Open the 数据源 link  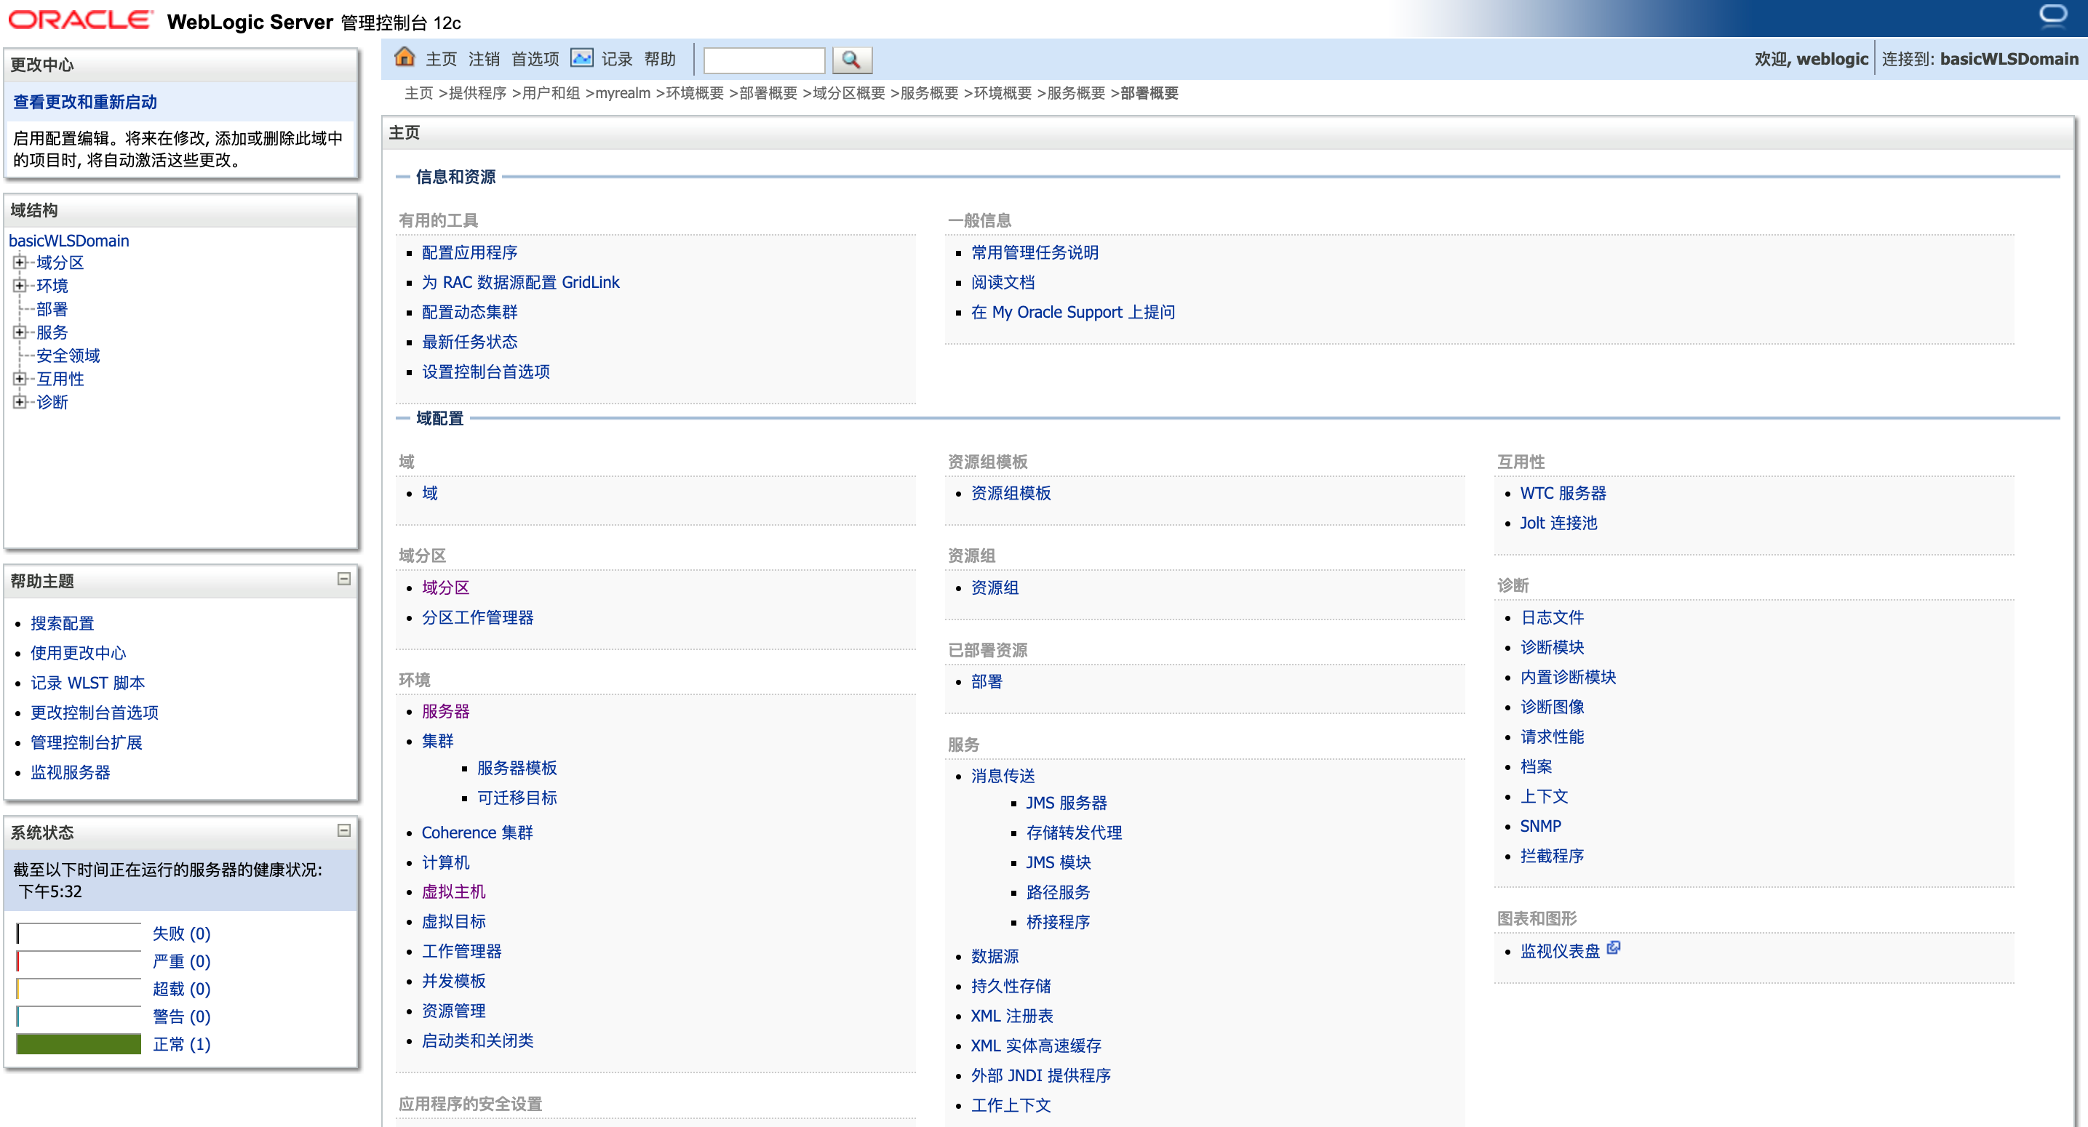coord(995,957)
